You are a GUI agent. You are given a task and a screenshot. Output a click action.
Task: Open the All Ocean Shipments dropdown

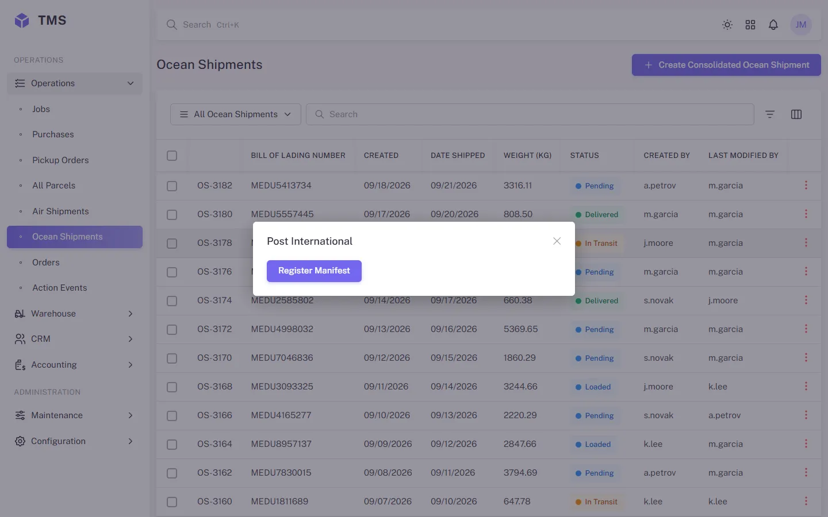(235, 114)
